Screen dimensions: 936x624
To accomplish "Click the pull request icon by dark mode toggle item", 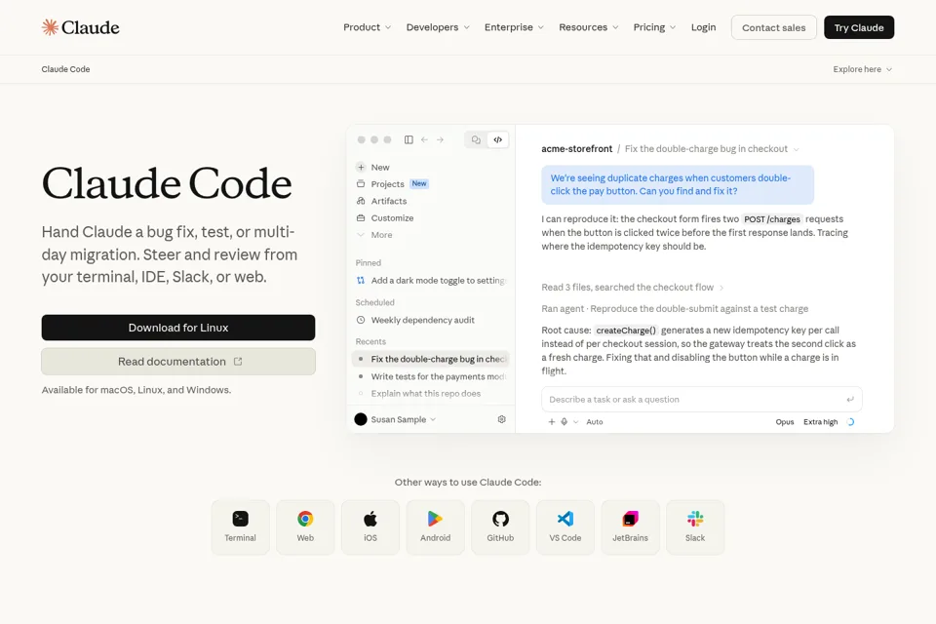I will [x=361, y=280].
